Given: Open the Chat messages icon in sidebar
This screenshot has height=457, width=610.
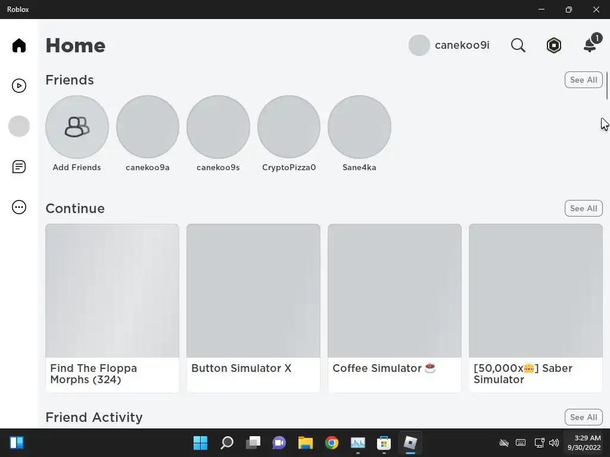Looking at the screenshot, I should [x=18, y=167].
